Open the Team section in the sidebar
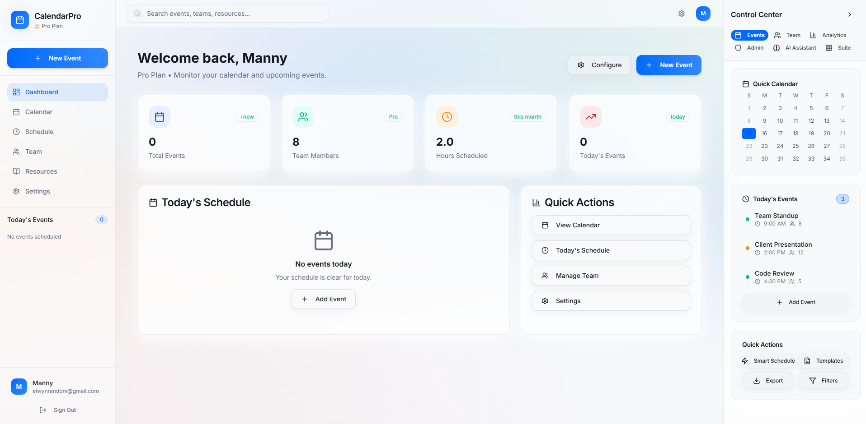Screen dimensions: 866x424 click(33, 151)
